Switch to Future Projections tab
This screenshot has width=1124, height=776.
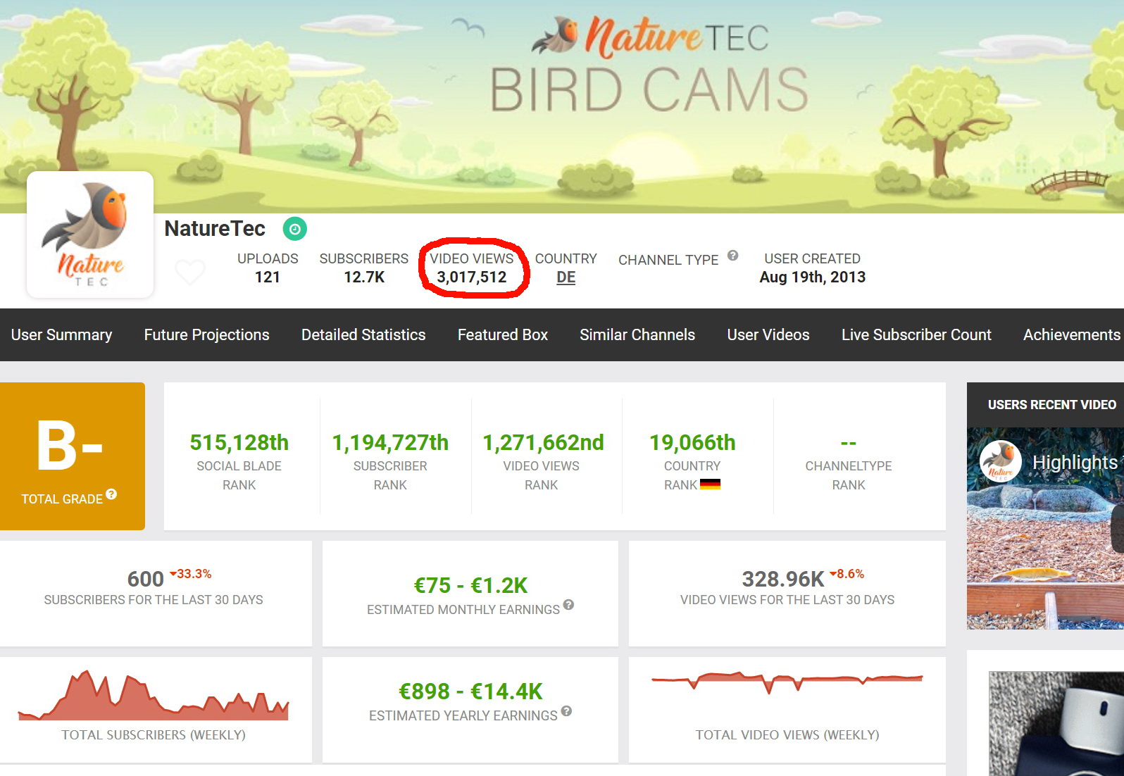206,334
